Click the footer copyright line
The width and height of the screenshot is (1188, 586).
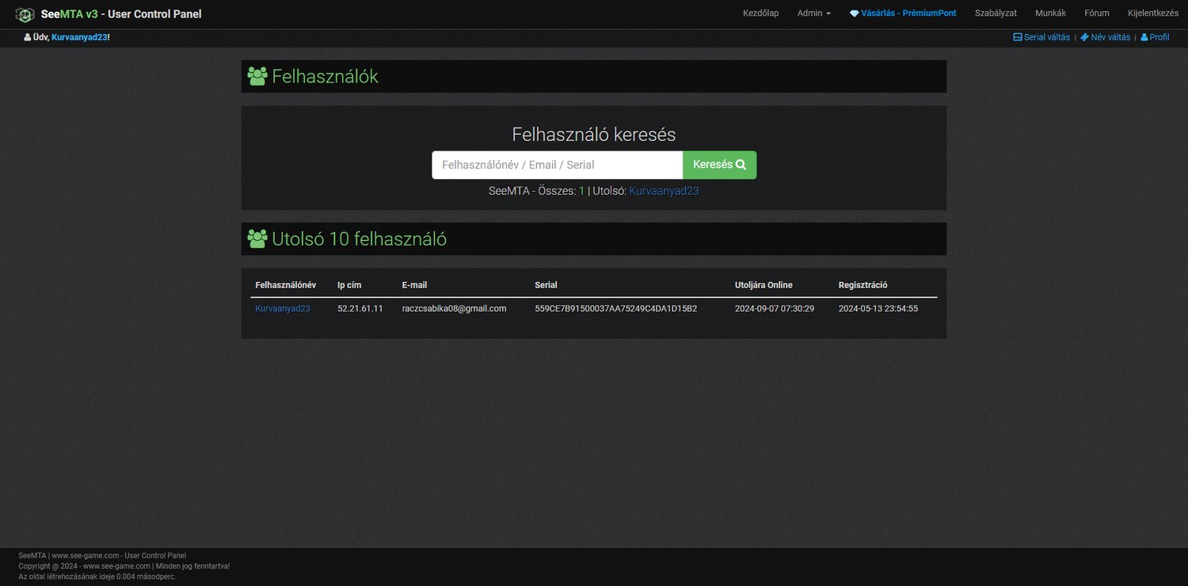pos(124,566)
